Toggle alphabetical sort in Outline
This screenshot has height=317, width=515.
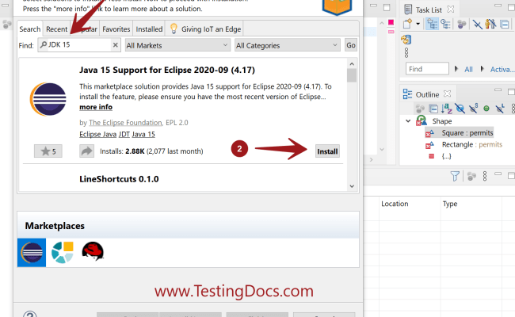[447, 109]
